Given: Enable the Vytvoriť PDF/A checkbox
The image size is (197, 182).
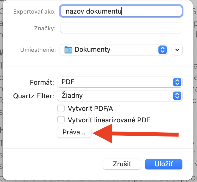Looking at the screenshot, I should (61, 109).
